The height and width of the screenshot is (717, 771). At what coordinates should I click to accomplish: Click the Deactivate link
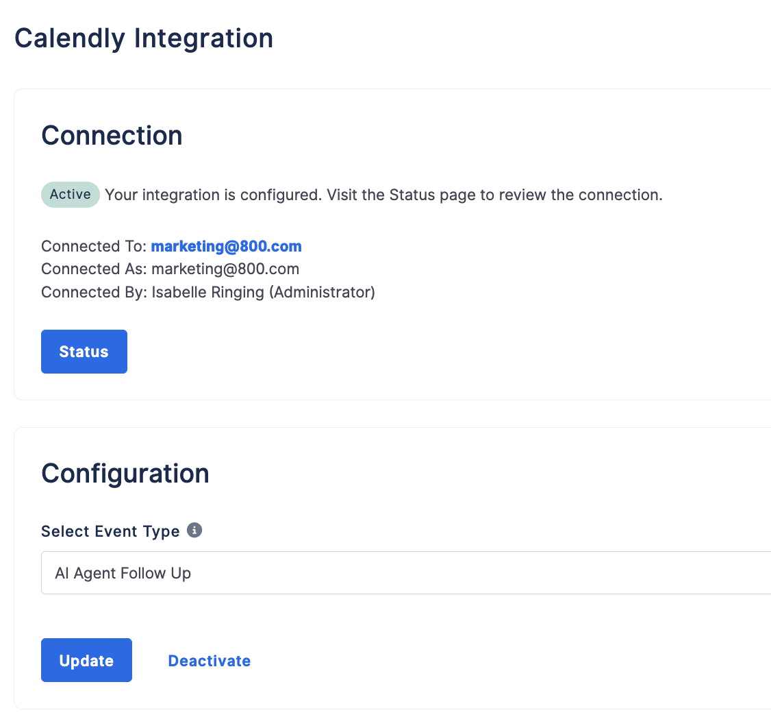click(x=210, y=660)
